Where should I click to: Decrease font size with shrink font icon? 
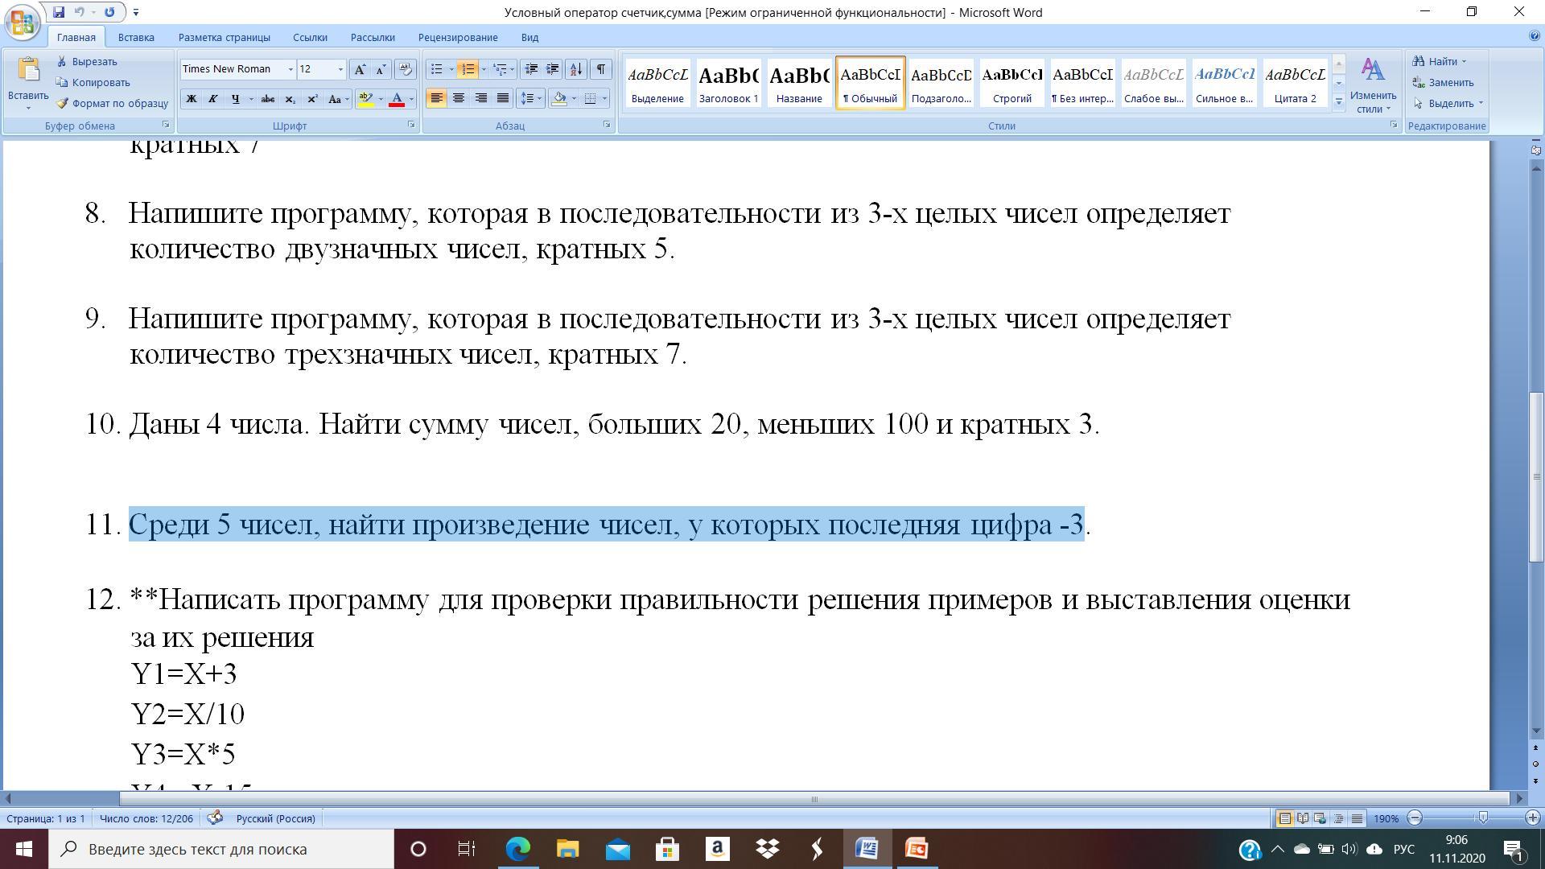(381, 69)
